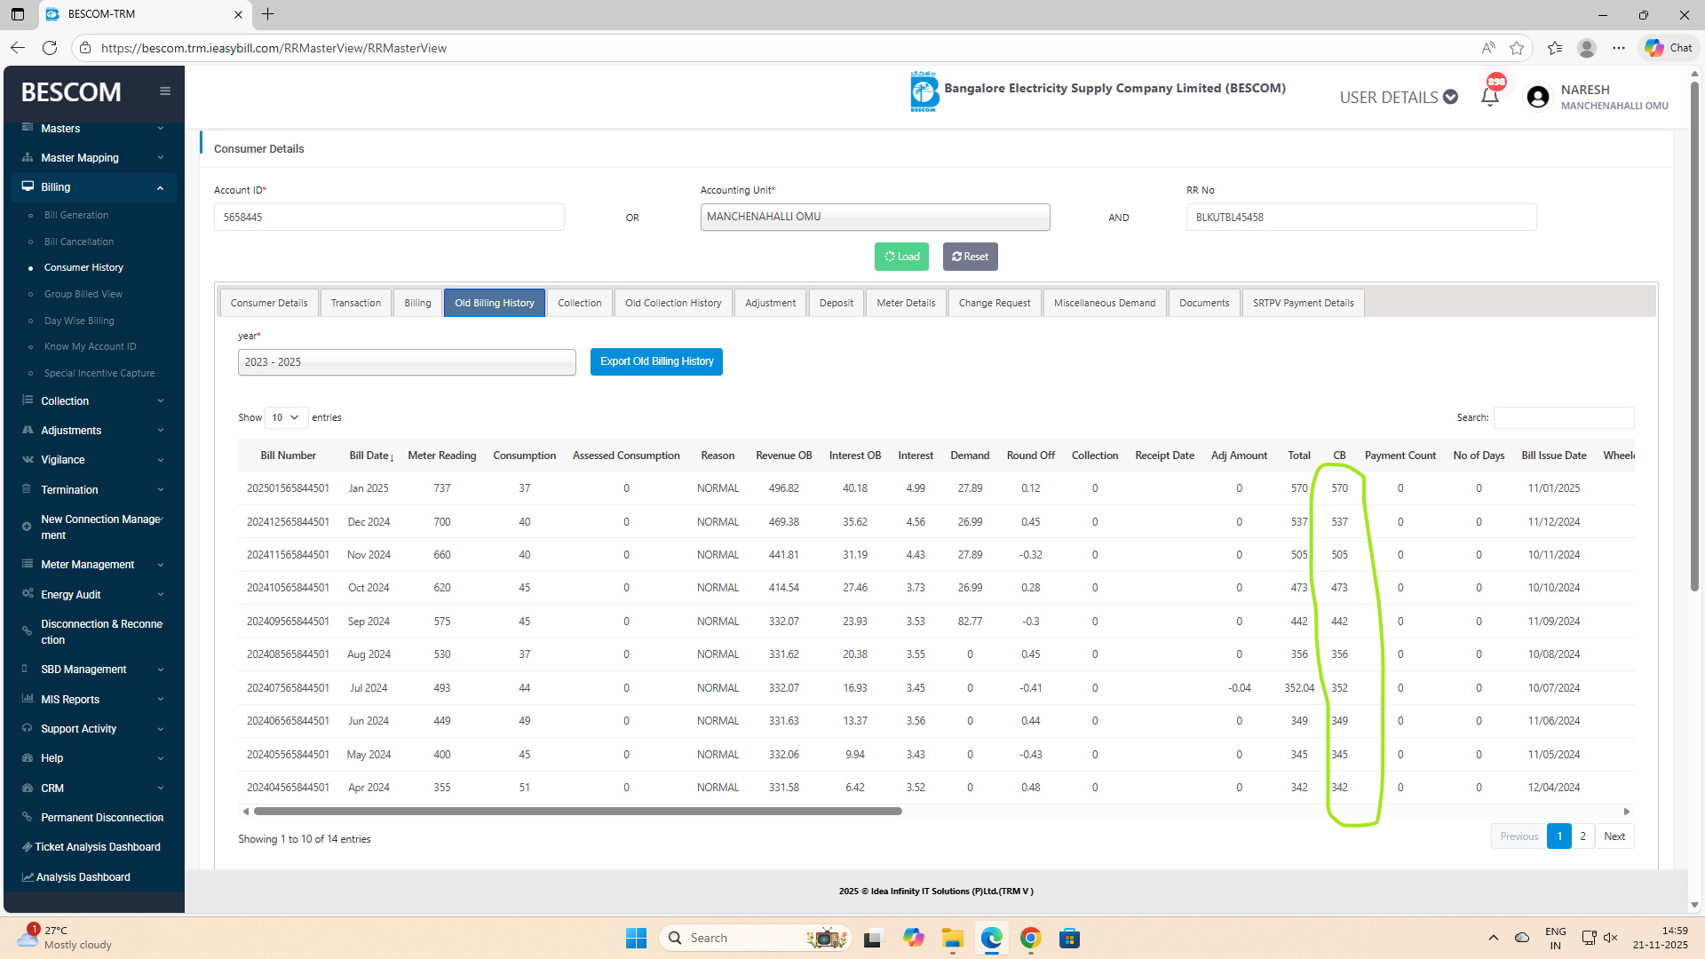This screenshot has width=1705, height=959.
Task: Open the year 2023 - 2025 dropdown
Action: coord(407,362)
